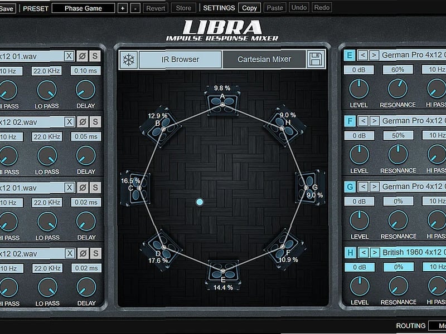Click the next-IR arrow on channel H

point(375,253)
